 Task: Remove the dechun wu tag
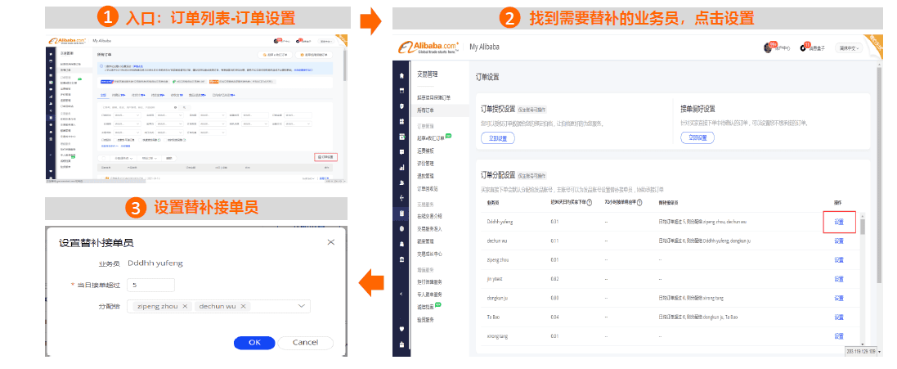tap(244, 306)
